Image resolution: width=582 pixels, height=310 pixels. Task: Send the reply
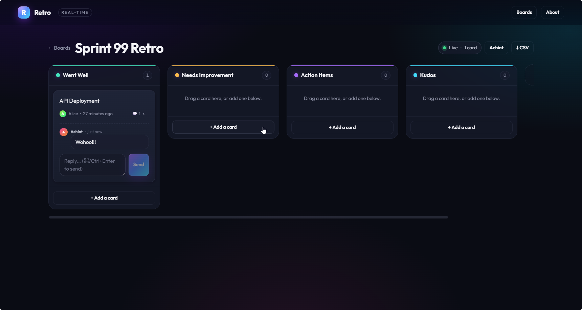coord(139,165)
